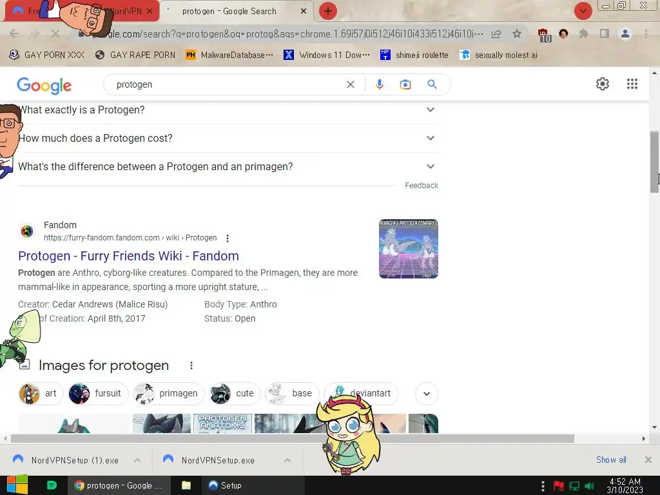Open Protogen - Furry Friends Wiki - Fandom
660x495 pixels.
pos(128,256)
